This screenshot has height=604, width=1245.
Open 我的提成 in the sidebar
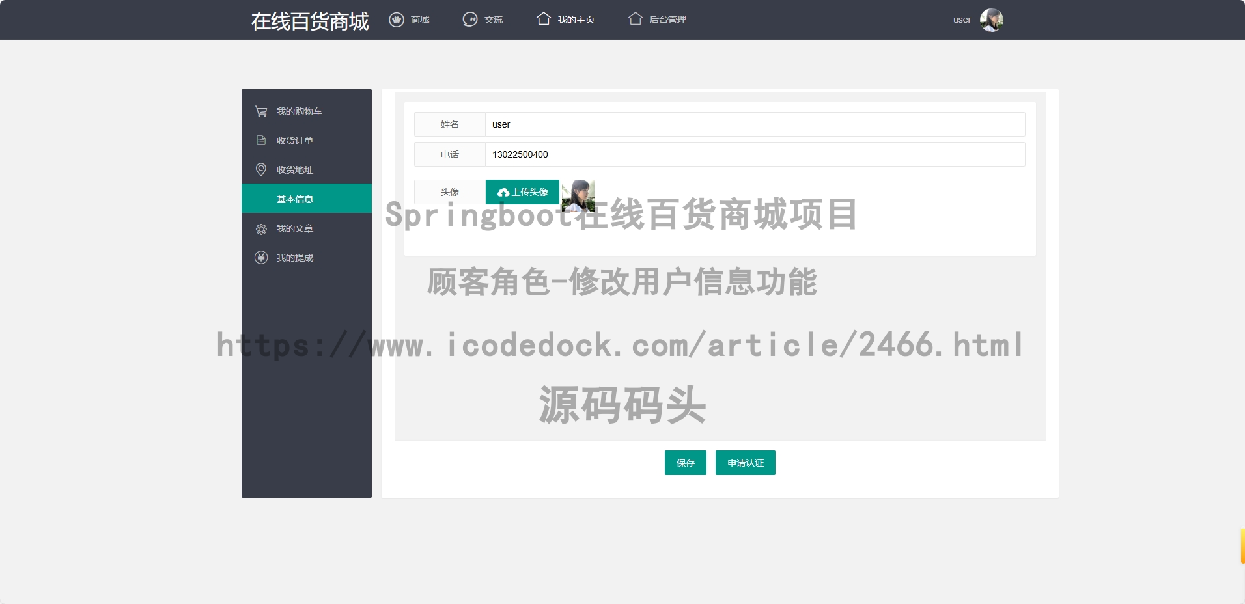pyautogui.click(x=294, y=258)
